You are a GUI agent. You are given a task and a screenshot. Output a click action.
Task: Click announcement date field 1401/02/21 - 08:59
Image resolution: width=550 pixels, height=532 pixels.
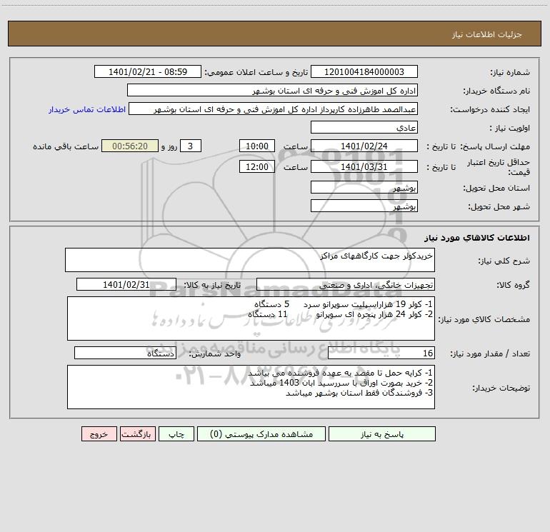click(148, 71)
